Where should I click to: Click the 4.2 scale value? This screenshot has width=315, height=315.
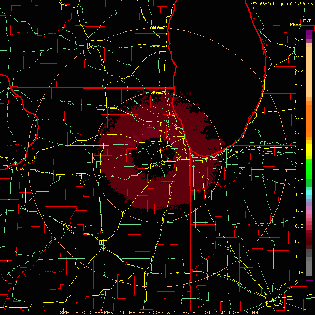click(x=299, y=148)
